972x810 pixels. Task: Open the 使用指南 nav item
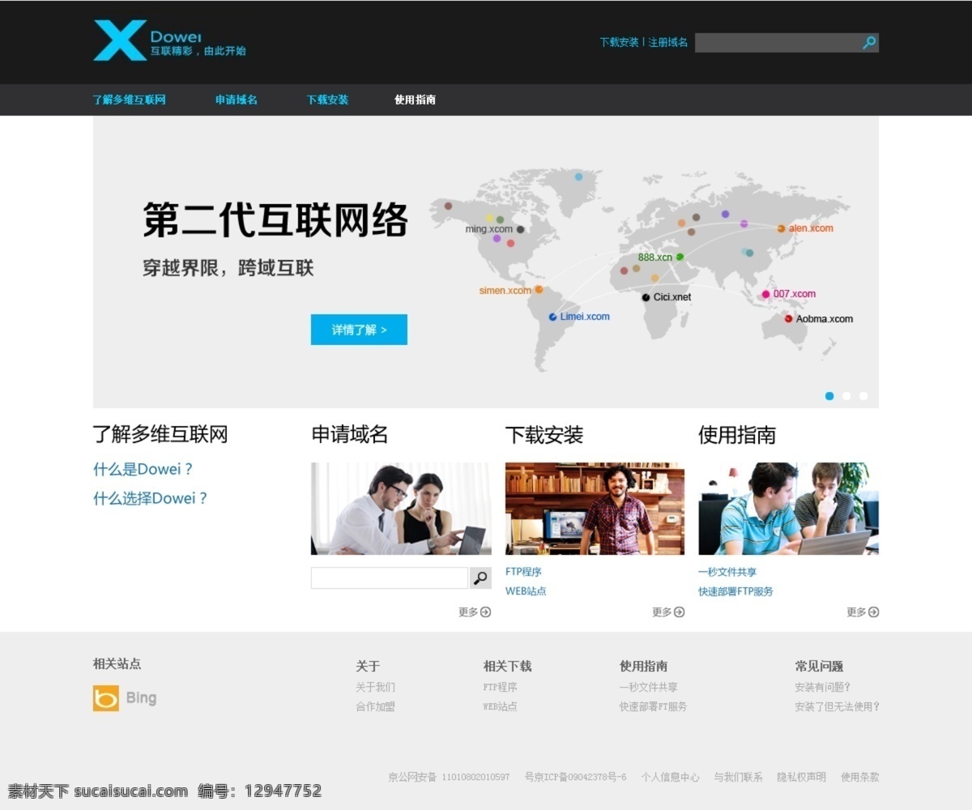coord(416,100)
